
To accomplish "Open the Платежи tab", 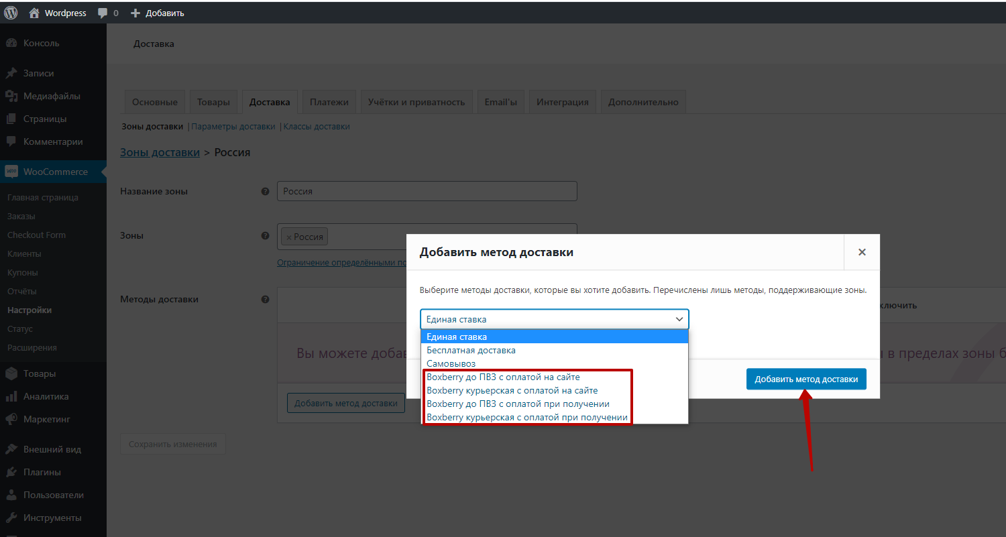I will tap(329, 102).
